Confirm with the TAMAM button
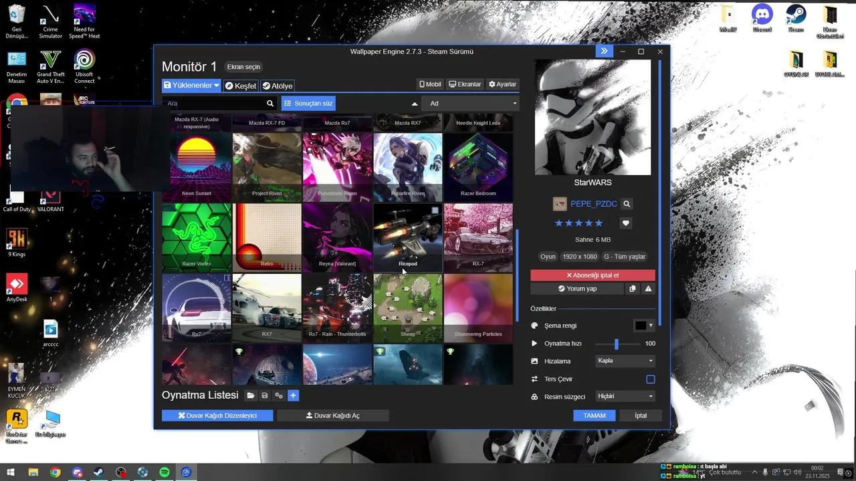This screenshot has height=481, width=856. tap(595, 416)
